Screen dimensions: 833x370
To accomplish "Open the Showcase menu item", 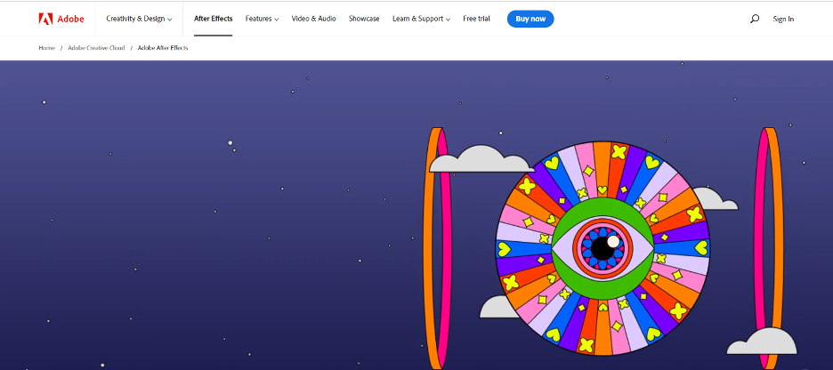I will pos(364,19).
